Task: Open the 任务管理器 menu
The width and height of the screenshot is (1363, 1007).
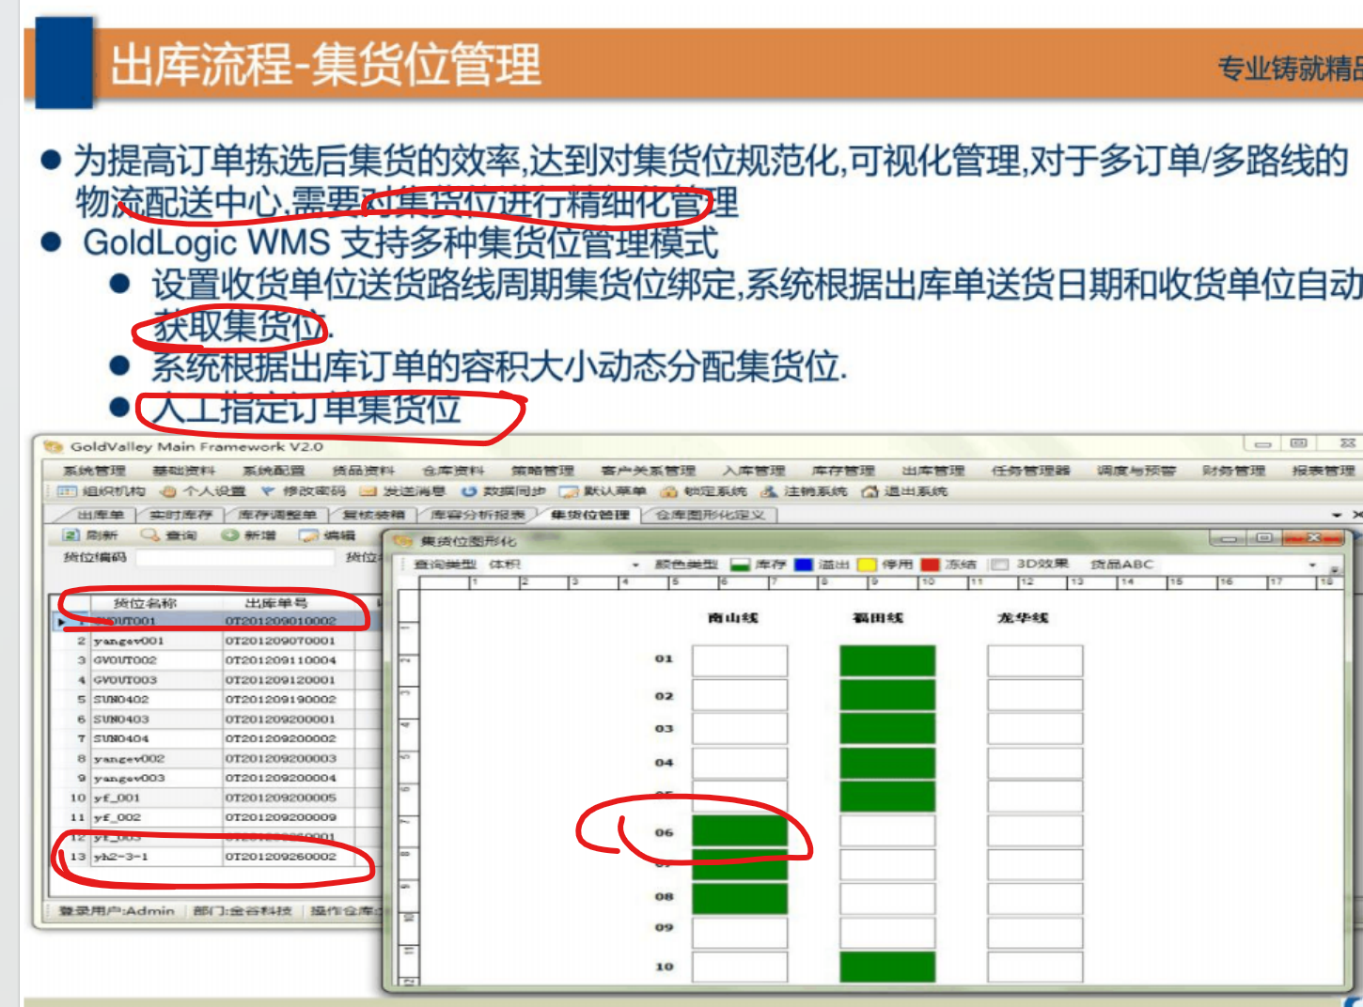Action: pos(1031,470)
